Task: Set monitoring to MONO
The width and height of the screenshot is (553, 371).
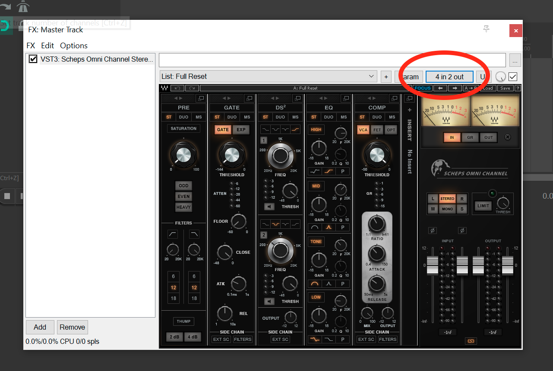Action: click(447, 209)
